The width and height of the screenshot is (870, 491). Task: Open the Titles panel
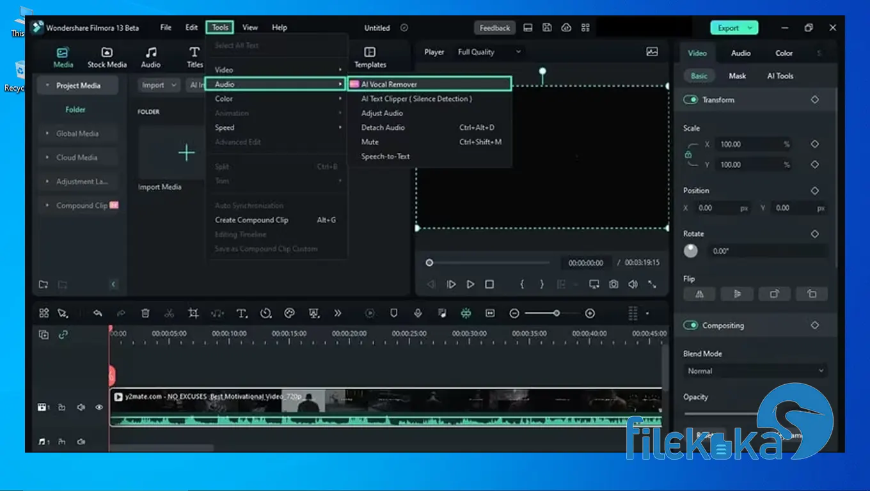click(194, 57)
